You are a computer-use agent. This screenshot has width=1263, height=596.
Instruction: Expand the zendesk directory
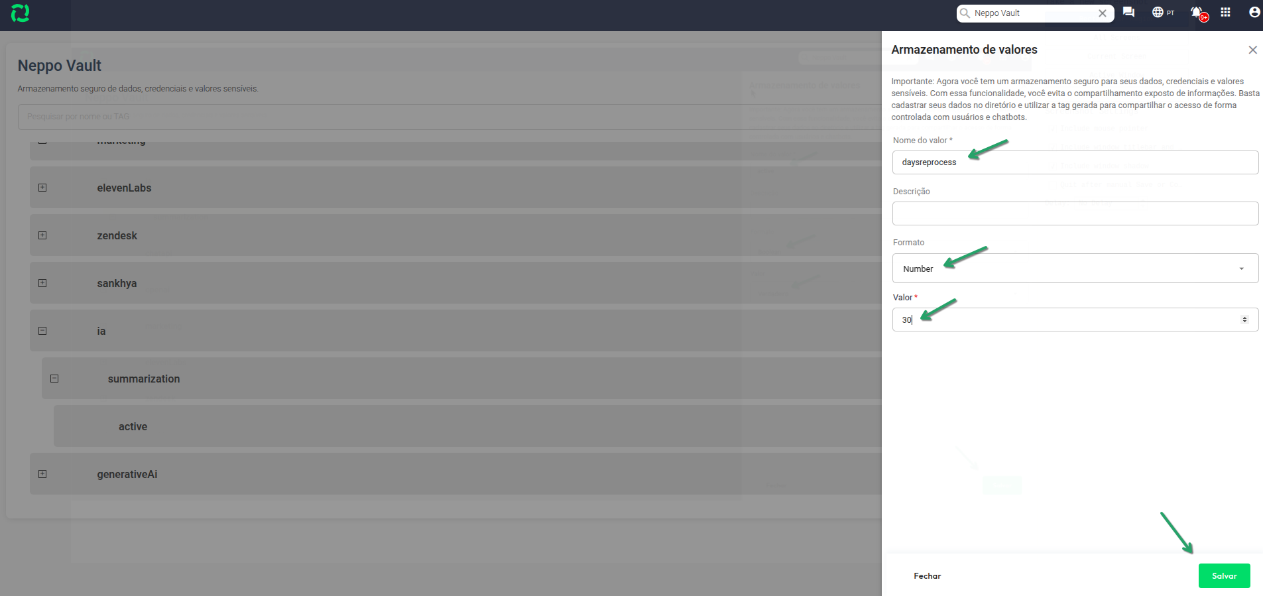click(42, 235)
